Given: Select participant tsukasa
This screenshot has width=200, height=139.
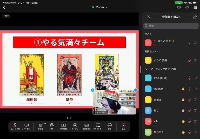Looking at the screenshot, I should 171,89.
